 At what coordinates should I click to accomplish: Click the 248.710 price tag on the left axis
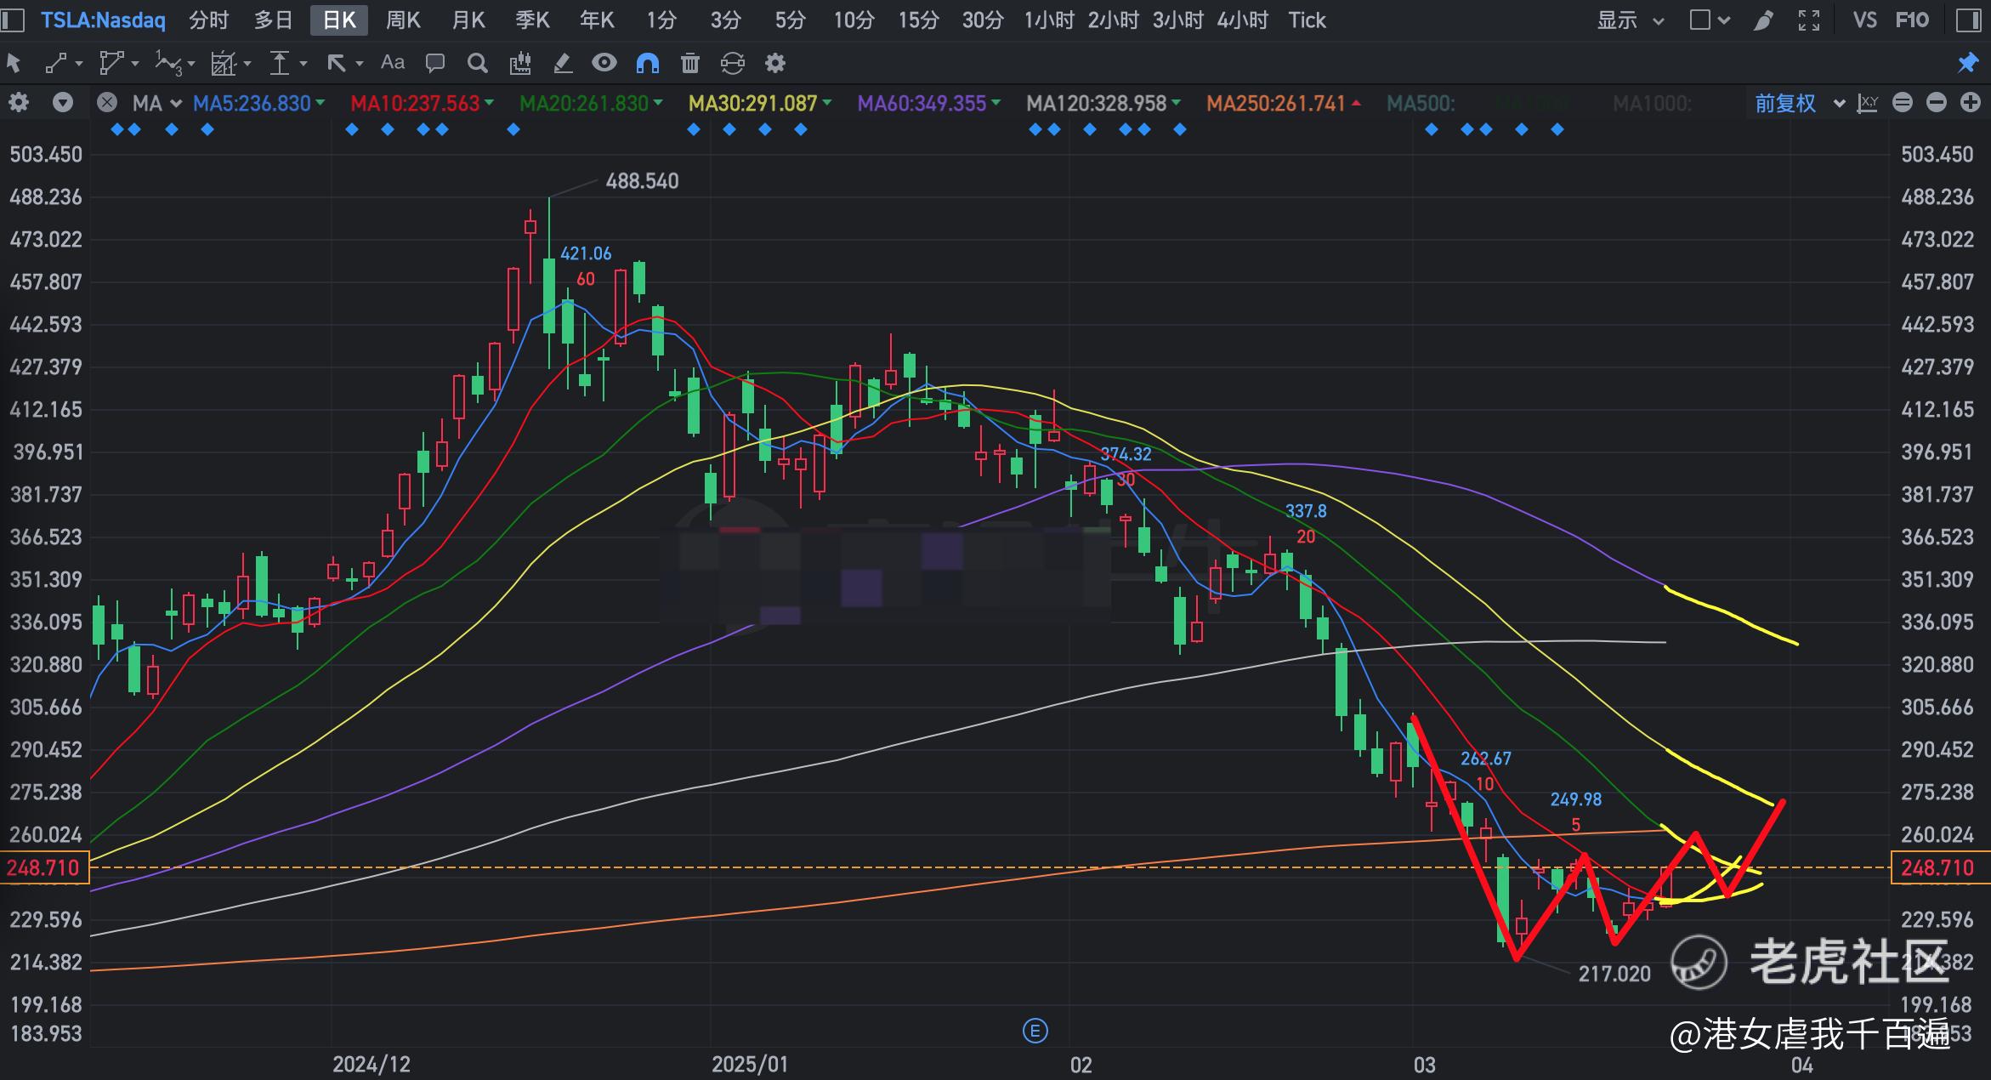[43, 867]
